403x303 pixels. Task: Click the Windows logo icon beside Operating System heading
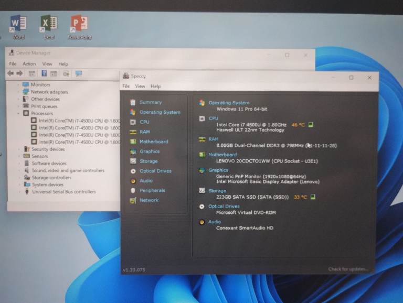coord(202,103)
